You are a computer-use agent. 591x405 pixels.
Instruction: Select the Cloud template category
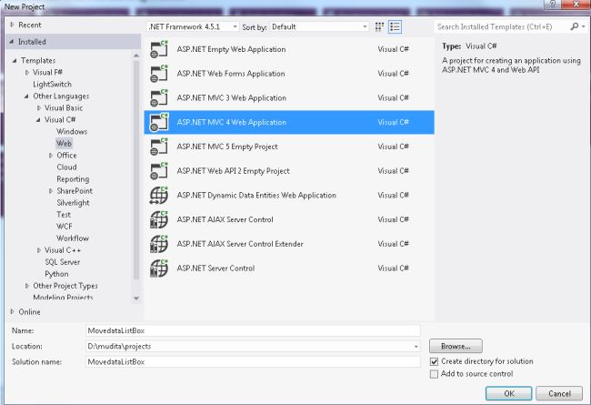click(66, 167)
